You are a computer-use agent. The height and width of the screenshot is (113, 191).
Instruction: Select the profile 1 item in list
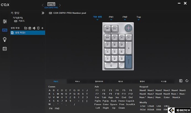(x=28, y=33)
